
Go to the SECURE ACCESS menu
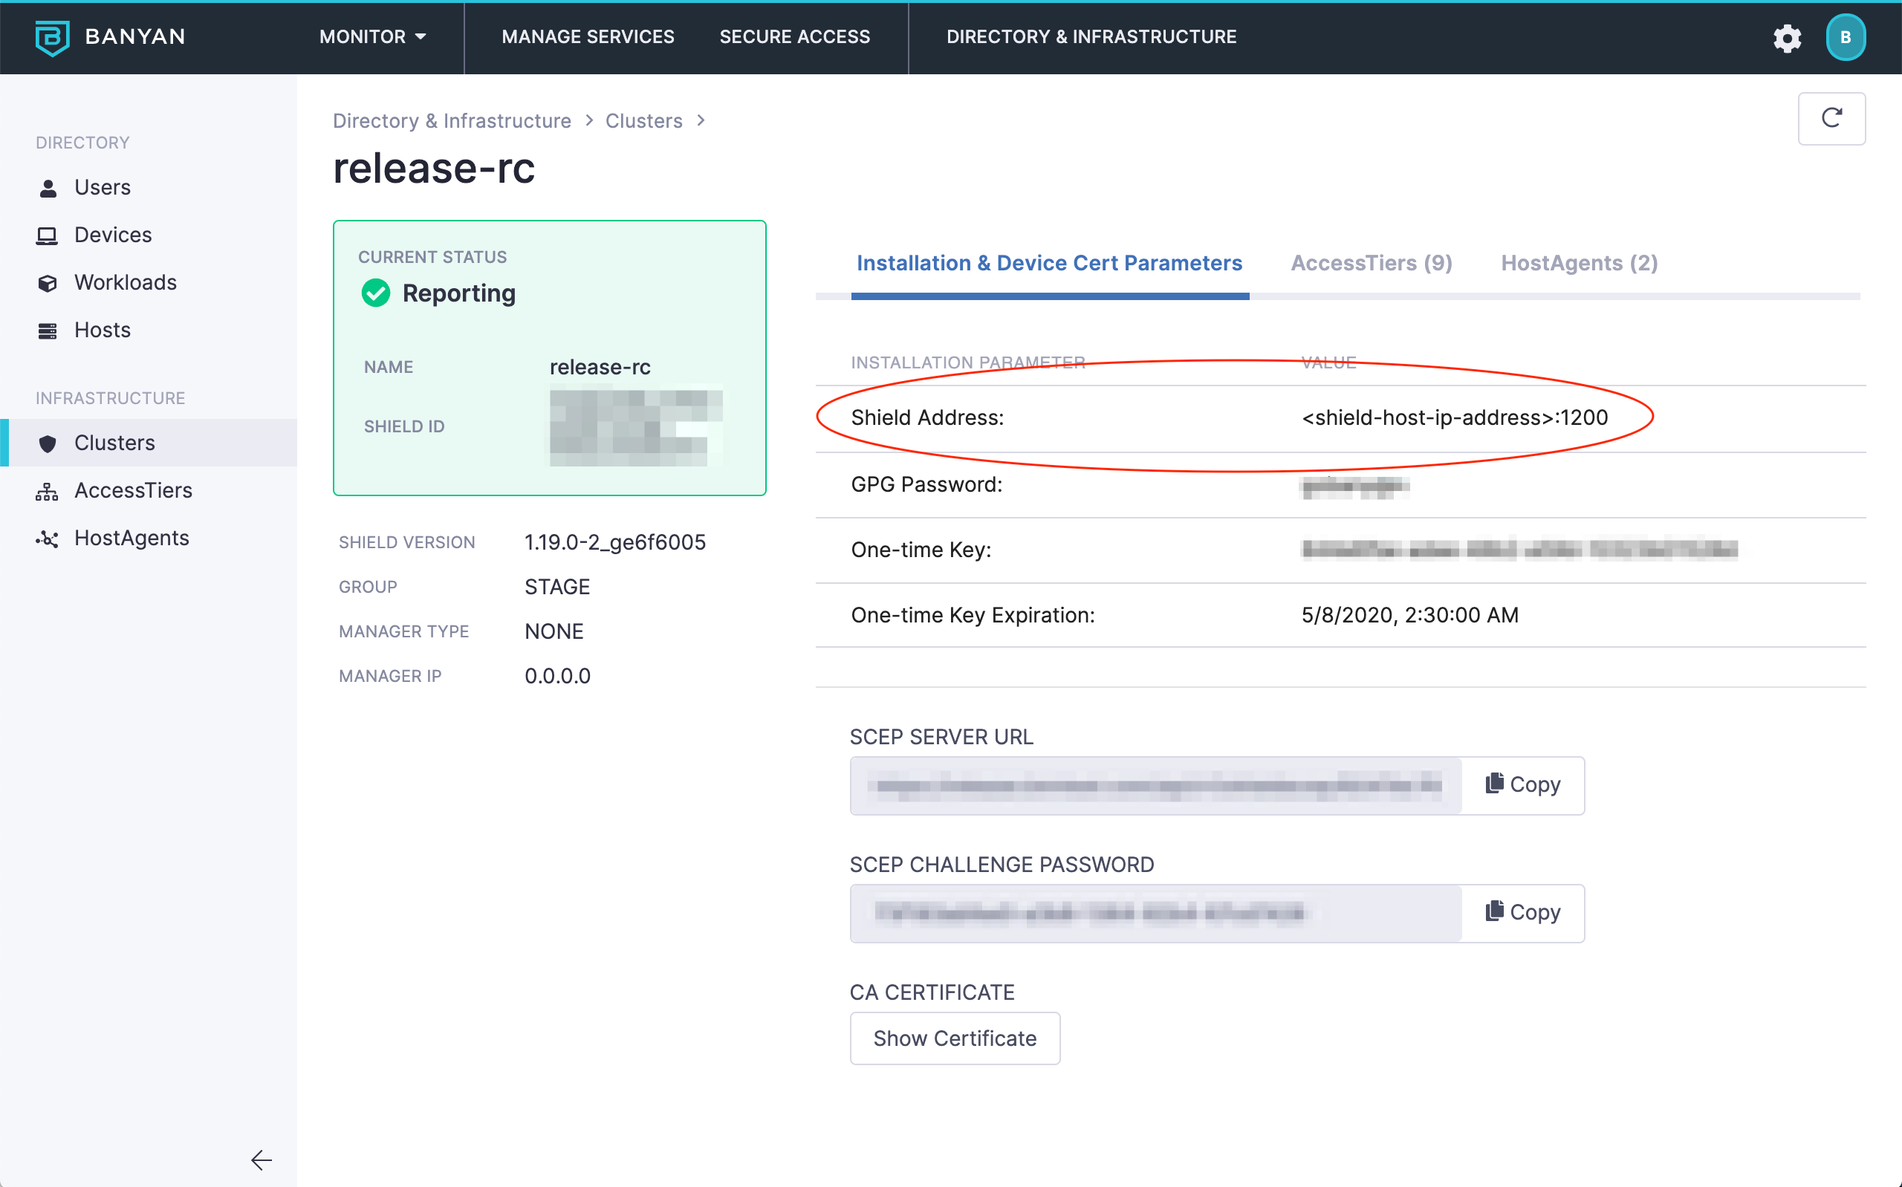pos(794,37)
